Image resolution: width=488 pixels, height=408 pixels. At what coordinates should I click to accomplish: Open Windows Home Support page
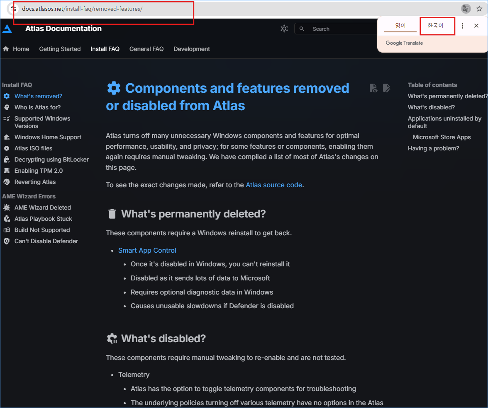(x=48, y=138)
